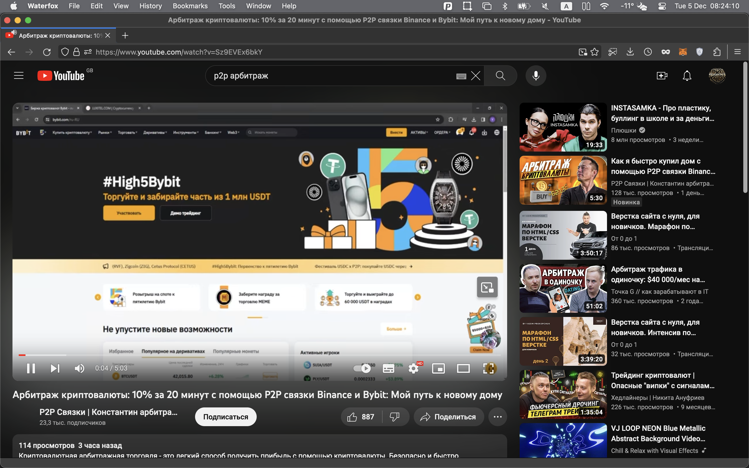Open the three-dot more actions menu
The width and height of the screenshot is (749, 468).
(x=497, y=417)
